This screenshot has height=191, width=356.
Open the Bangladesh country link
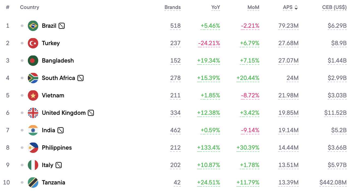58,61
